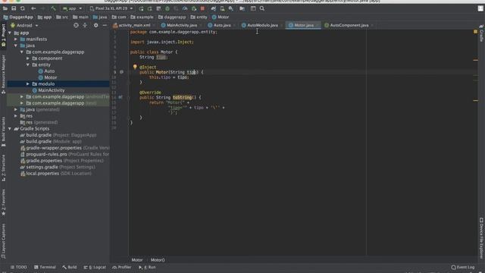This screenshot has width=485, height=273.
Task: Navigate back with the left arrow icon
Action: point(33,8)
